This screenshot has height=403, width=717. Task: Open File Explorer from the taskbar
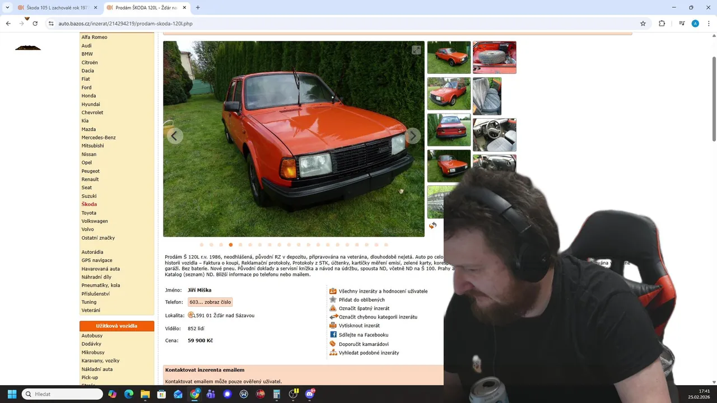(145, 394)
